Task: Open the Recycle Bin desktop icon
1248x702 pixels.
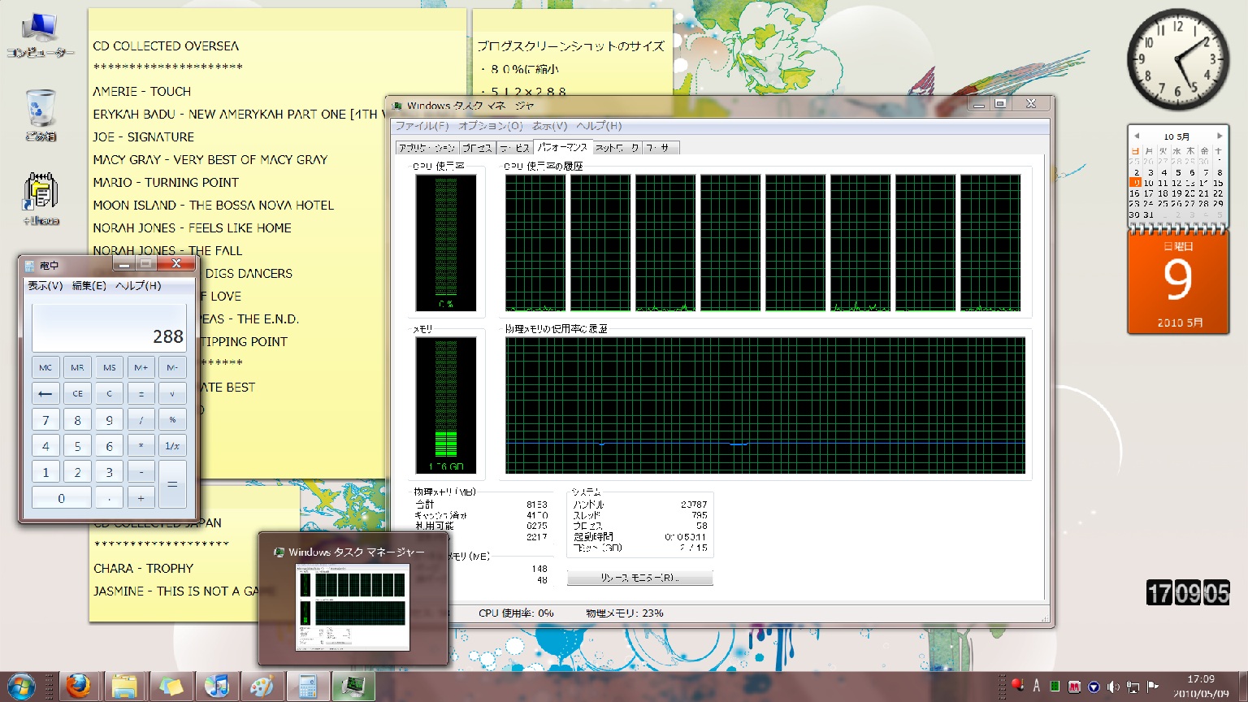Action: pyautogui.click(x=40, y=114)
